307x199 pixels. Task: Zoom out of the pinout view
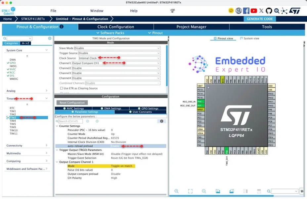204,191
